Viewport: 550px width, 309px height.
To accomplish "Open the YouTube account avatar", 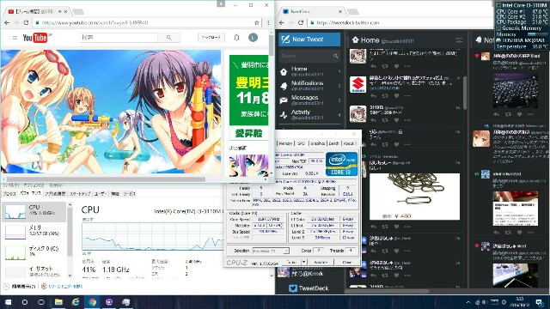I will click(x=253, y=37).
